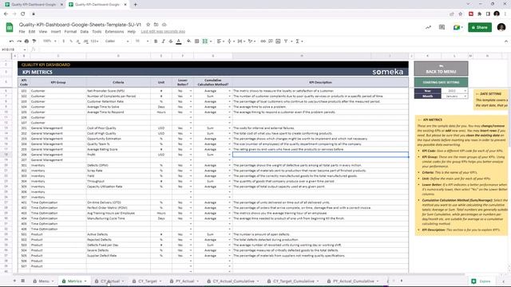Open the all sheets list icon
This screenshot has height=287, width=511.
pos(23,281)
